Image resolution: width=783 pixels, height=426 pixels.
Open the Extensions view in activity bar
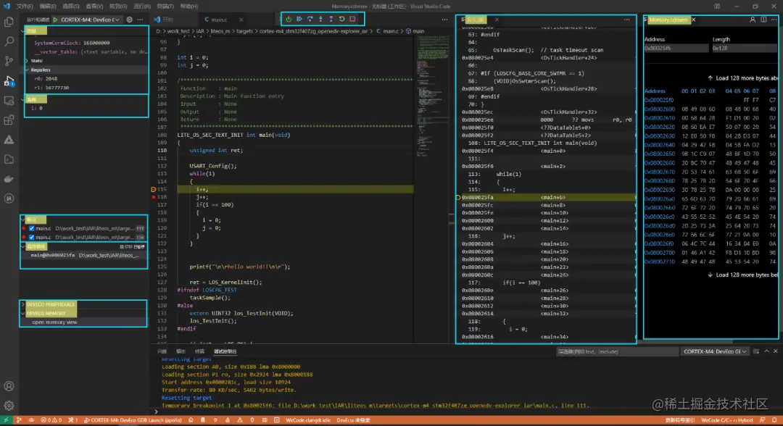click(x=9, y=120)
